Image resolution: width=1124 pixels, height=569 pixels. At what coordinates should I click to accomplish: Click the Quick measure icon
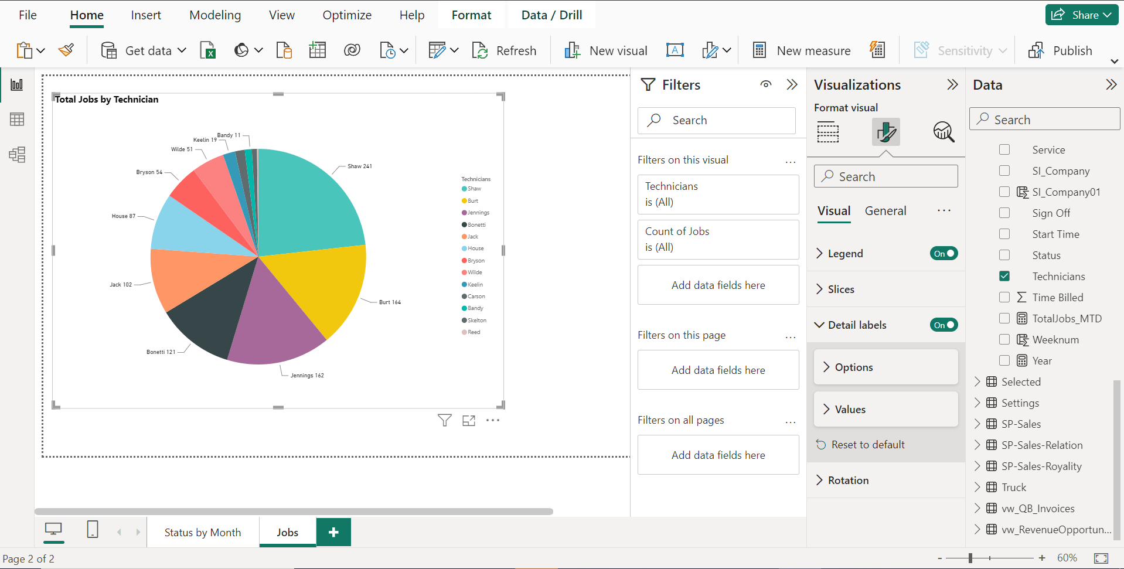click(877, 50)
